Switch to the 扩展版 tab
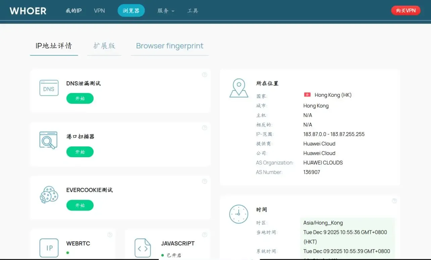431x260 pixels. 104,46
